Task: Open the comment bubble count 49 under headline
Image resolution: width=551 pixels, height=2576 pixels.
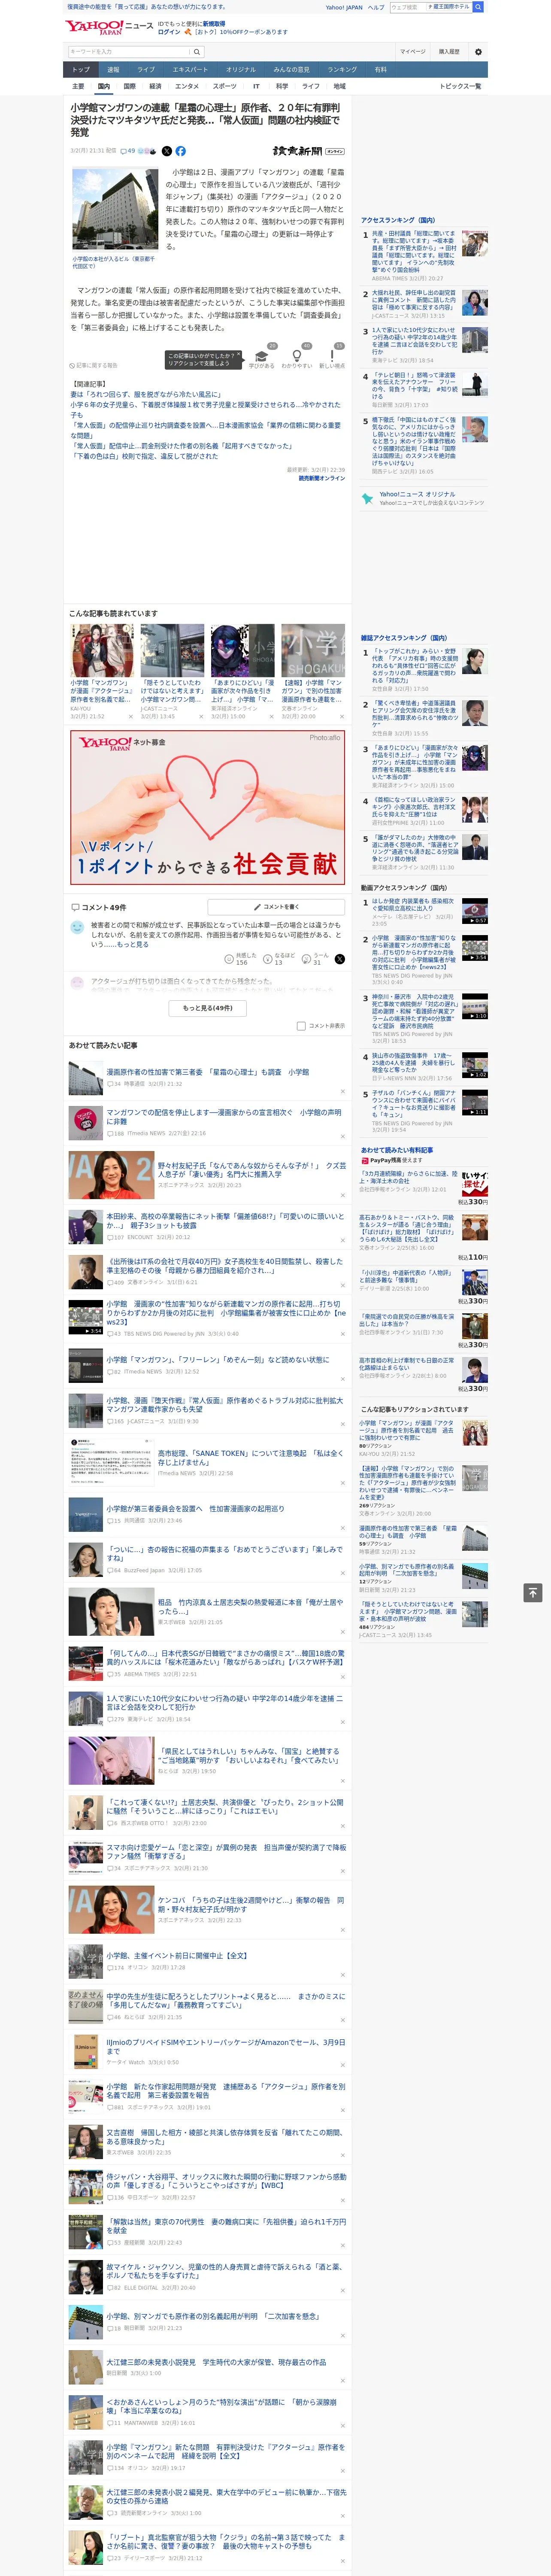Action: coord(128,151)
